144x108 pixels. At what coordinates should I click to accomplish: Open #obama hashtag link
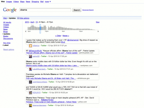[44, 100]
